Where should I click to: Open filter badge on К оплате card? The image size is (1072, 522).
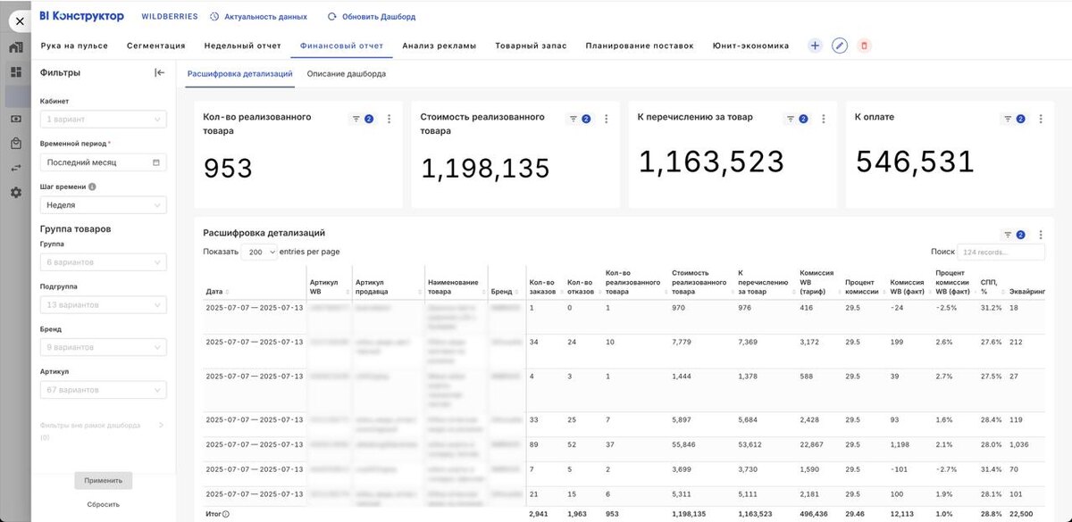[1014, 119]
